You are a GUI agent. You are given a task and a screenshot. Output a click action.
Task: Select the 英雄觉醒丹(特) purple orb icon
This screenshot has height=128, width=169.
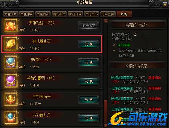(11, 81)
